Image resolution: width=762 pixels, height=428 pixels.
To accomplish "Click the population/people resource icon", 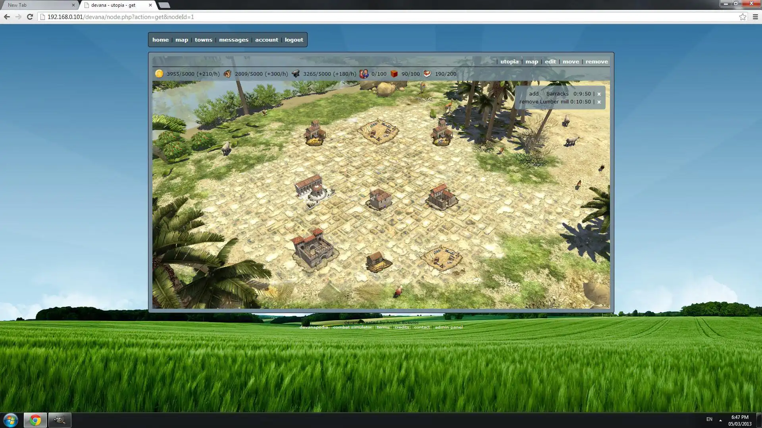I will point(364,74).
